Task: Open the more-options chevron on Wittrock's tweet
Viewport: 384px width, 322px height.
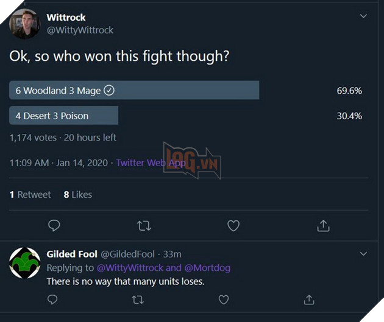Action: (363, 16)
